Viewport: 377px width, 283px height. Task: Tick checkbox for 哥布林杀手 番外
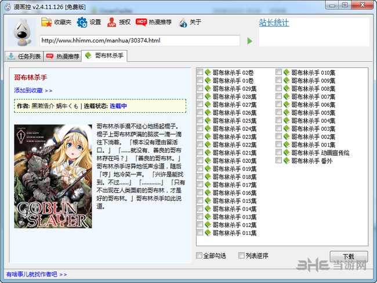pyautogui.click(x=278, y=160)
